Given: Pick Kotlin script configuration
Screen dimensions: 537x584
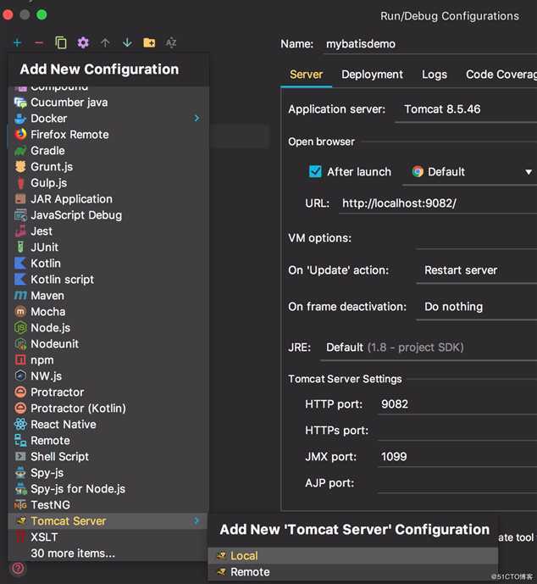Looking at the screenshot, I should [x=108, y=280].
